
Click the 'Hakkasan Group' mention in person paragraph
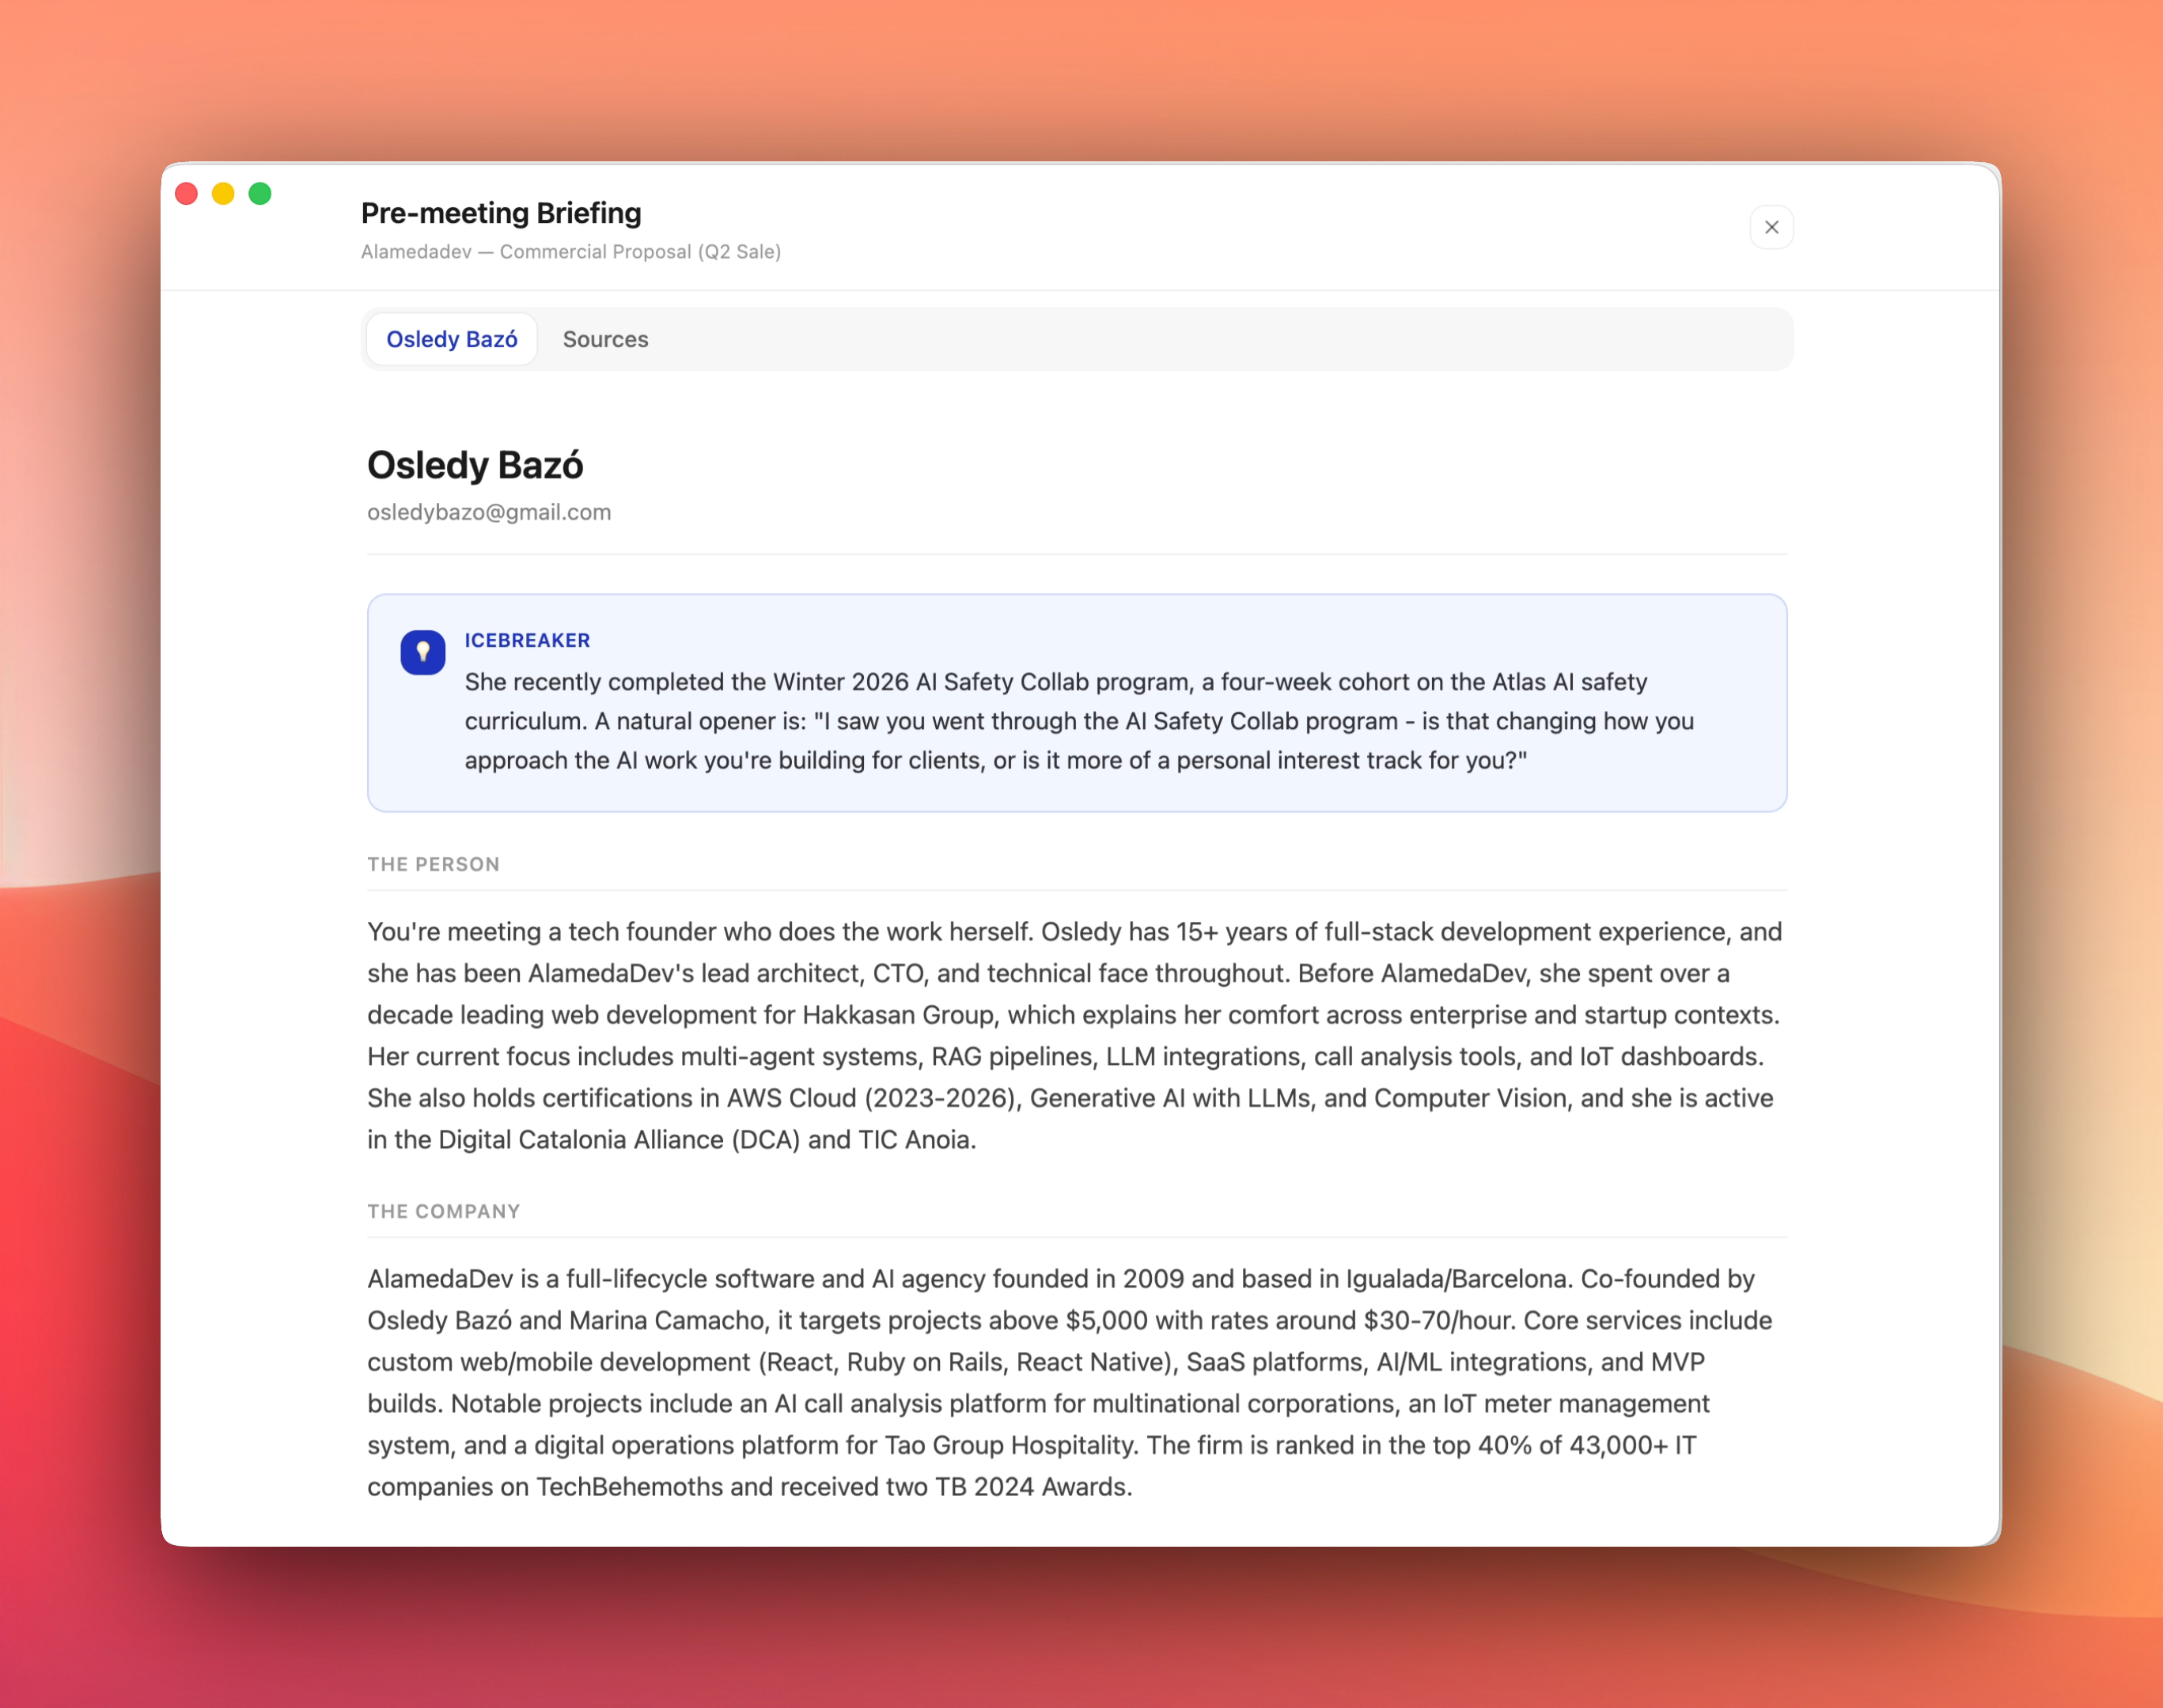tap(897, 1015)
